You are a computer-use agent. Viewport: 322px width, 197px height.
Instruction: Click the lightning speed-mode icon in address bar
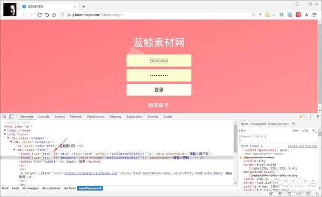coord(260,14)
